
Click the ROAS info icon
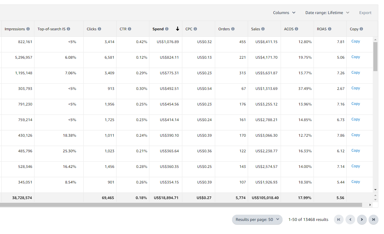pos(330,29)
